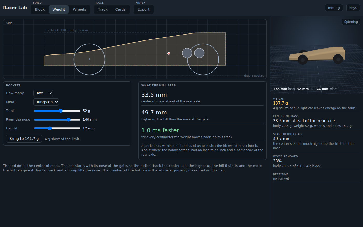
Task: Click the '137.7 g' weight value
Action: 280,103
